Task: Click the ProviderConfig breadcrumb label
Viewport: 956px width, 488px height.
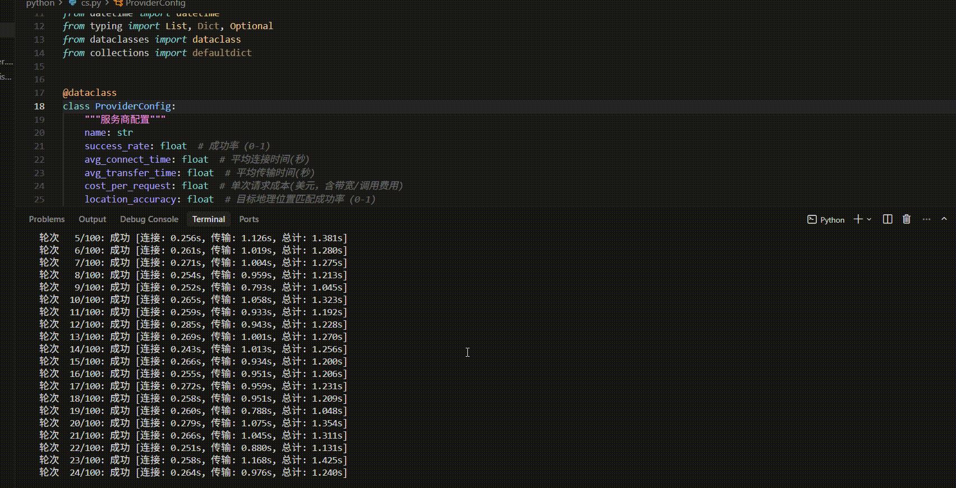Action: point(155,3)
